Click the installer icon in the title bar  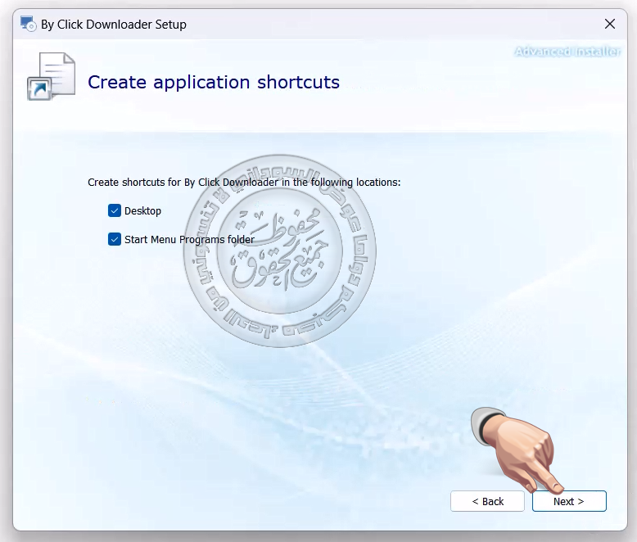click(29, 25)
